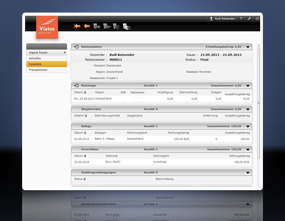285x221 pixels.
Task: Click the 150,00 EUR Rechnungsbetrag value
Action: coord(181,139)
